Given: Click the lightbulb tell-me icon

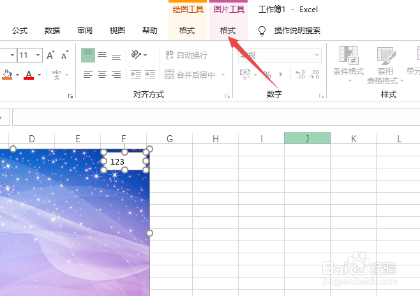Looking at the screenshot, I should 262,31.
